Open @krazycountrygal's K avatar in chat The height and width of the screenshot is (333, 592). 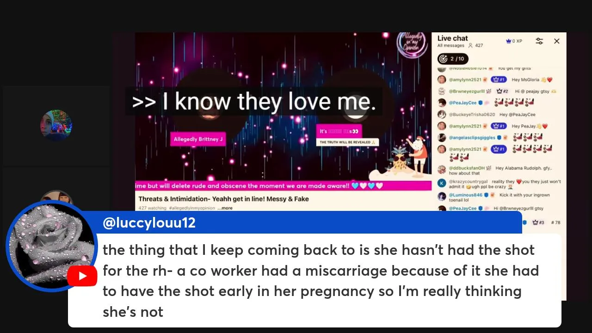coord(442,184)
